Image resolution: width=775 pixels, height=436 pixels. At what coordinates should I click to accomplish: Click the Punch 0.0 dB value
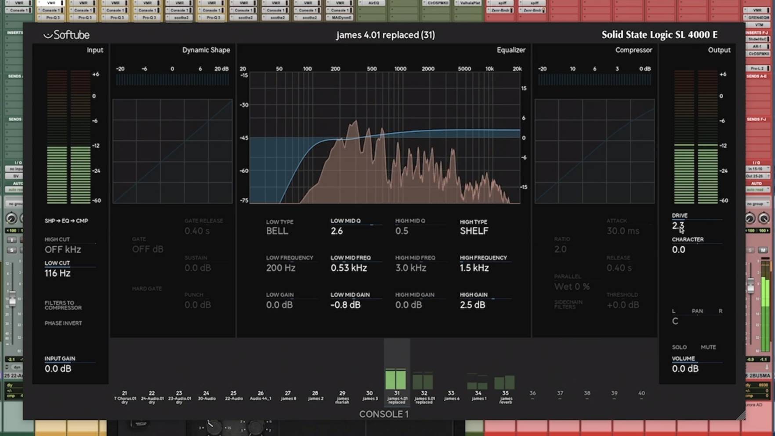pos(197,305)
